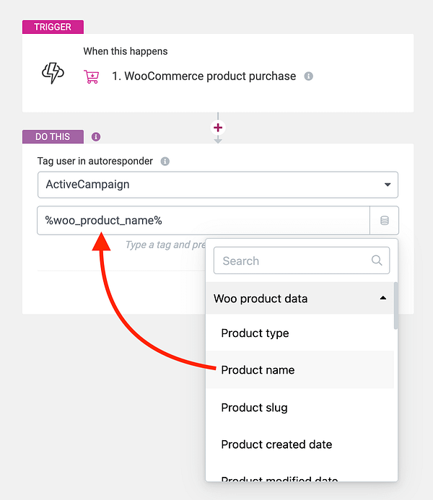Screen dimensions: 433x500
Task: Select the DO THIS label tab
Action: pyautogui.click(x=53, y=137)
